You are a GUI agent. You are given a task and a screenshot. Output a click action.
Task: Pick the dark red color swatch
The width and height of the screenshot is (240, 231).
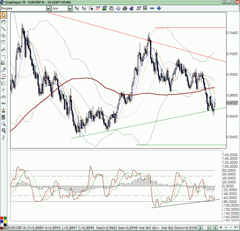click(x=1, y=228)
